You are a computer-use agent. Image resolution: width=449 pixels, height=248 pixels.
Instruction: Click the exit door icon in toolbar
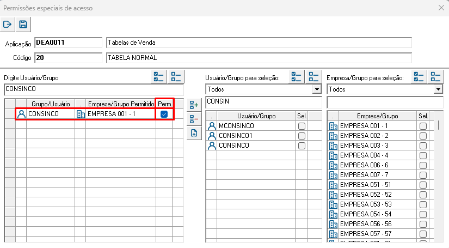[x=8, y=25]
